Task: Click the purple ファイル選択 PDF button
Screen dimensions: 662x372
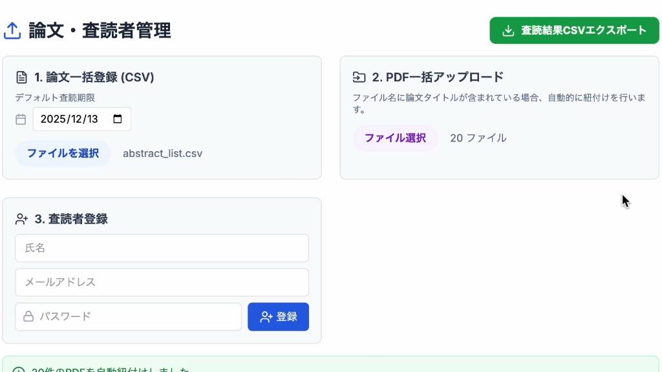Action: (395, 138)
